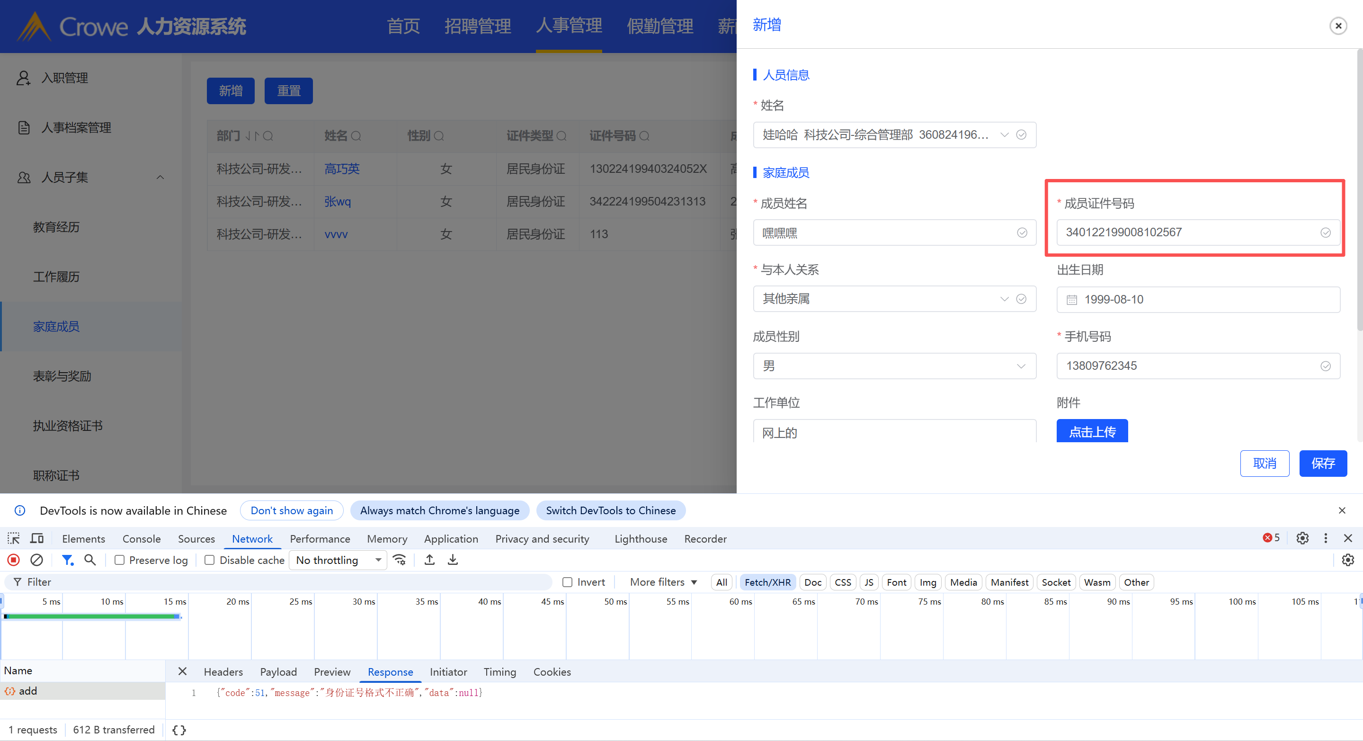Image resolution: width=1363 pixels, height=741 pixels.
Task: Click the import HAR upload icon
Action: click(x=430, y=560)
